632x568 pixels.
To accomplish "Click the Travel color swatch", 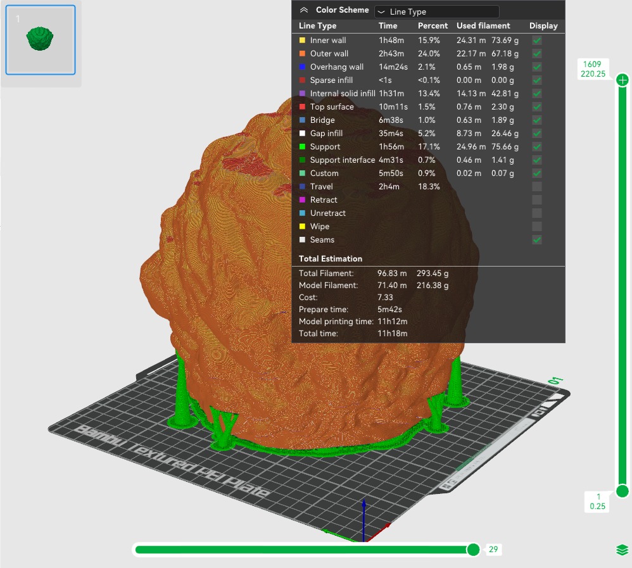I will 302,187.
